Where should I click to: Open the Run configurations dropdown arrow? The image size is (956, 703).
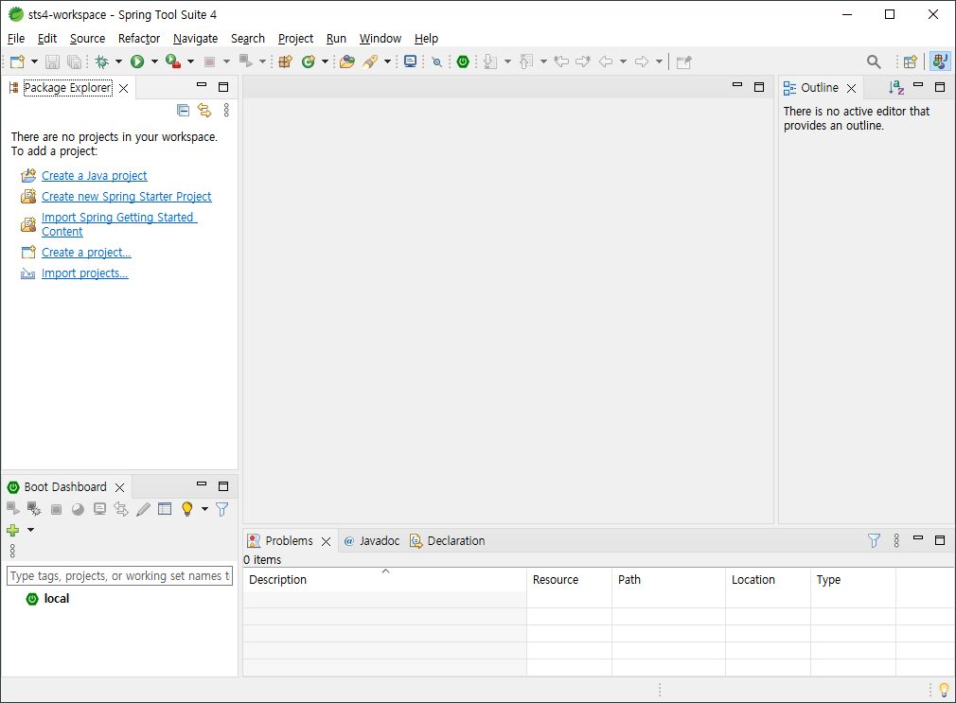coord(154,62)
